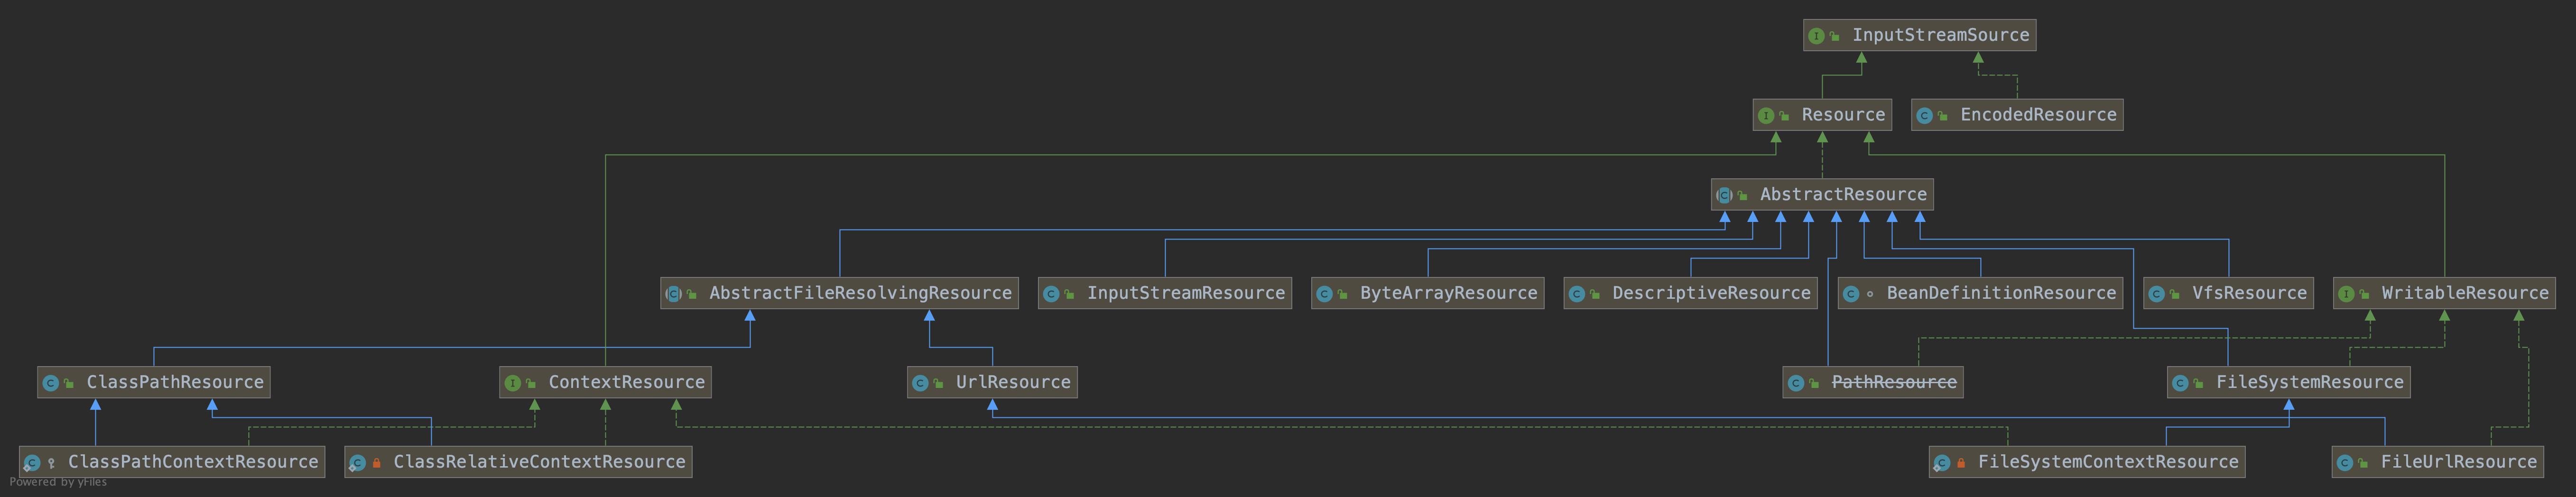Select the WritableResource node label
The height and width of the screenshot is (497, 2576).
coord(2465,293)
